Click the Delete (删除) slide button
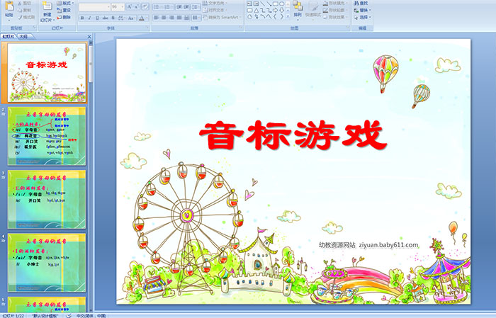 [64, 17]
